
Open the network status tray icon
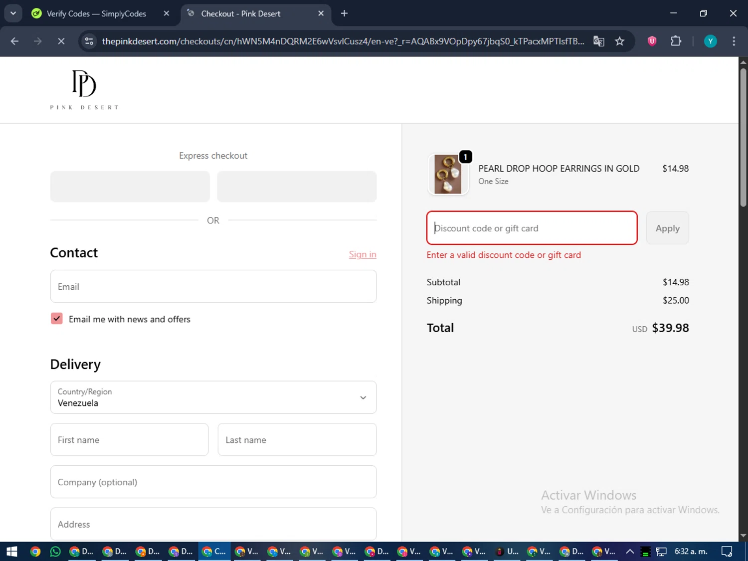661,552
